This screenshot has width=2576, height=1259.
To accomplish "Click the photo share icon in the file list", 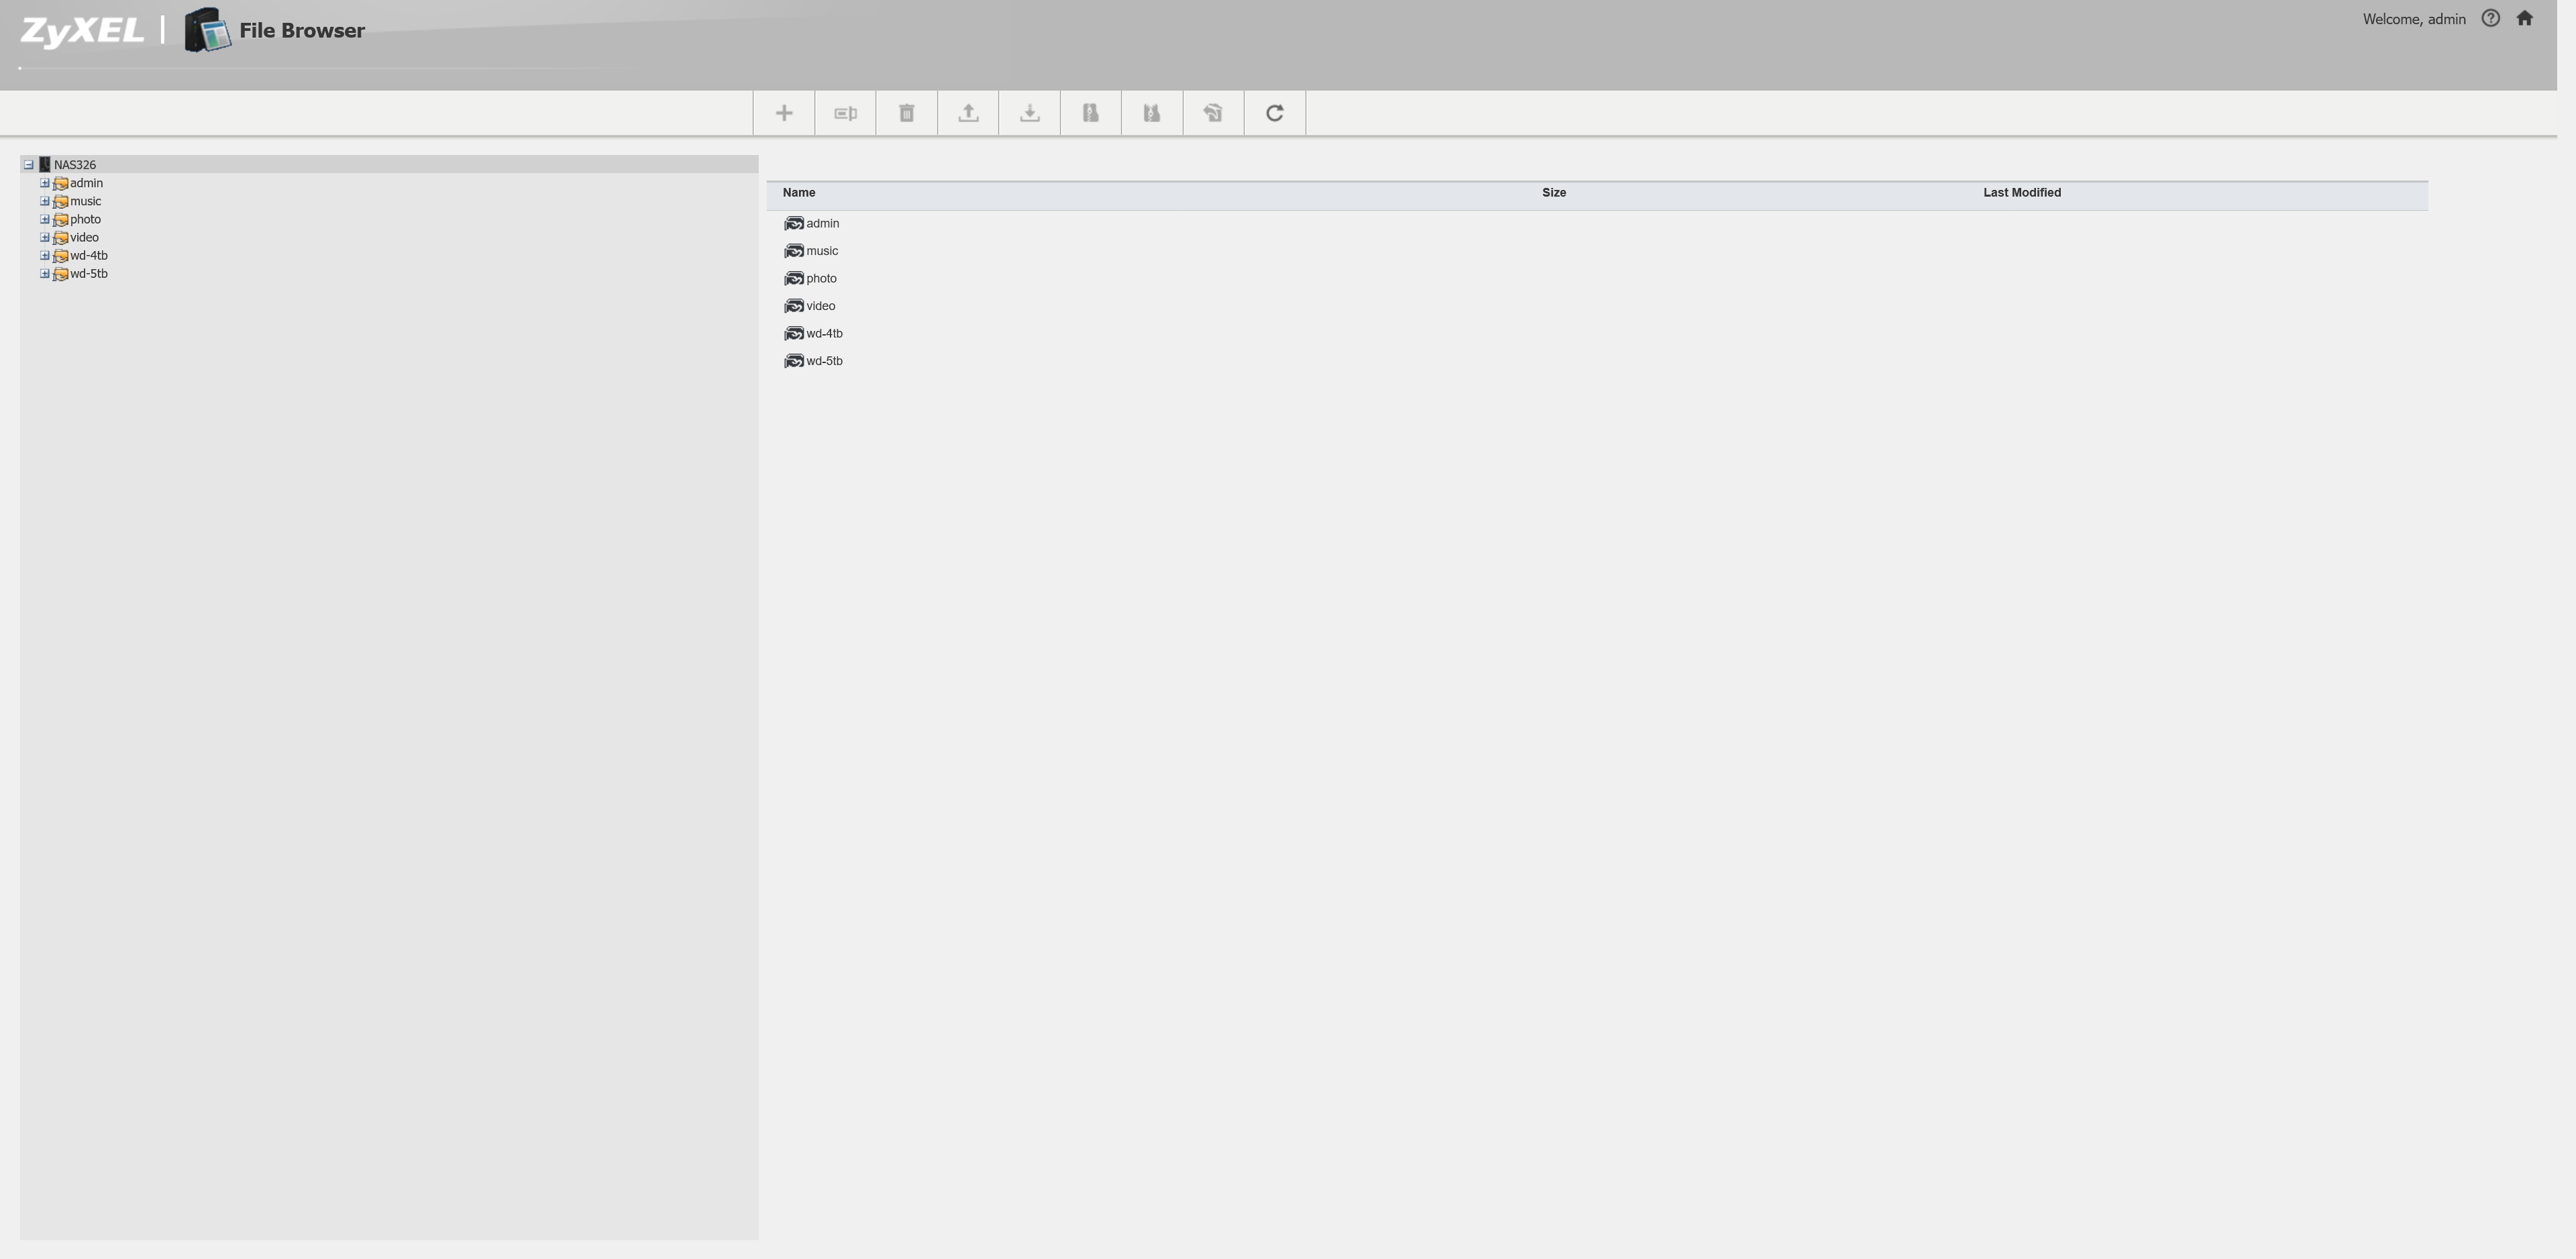I will coord(794,279).
